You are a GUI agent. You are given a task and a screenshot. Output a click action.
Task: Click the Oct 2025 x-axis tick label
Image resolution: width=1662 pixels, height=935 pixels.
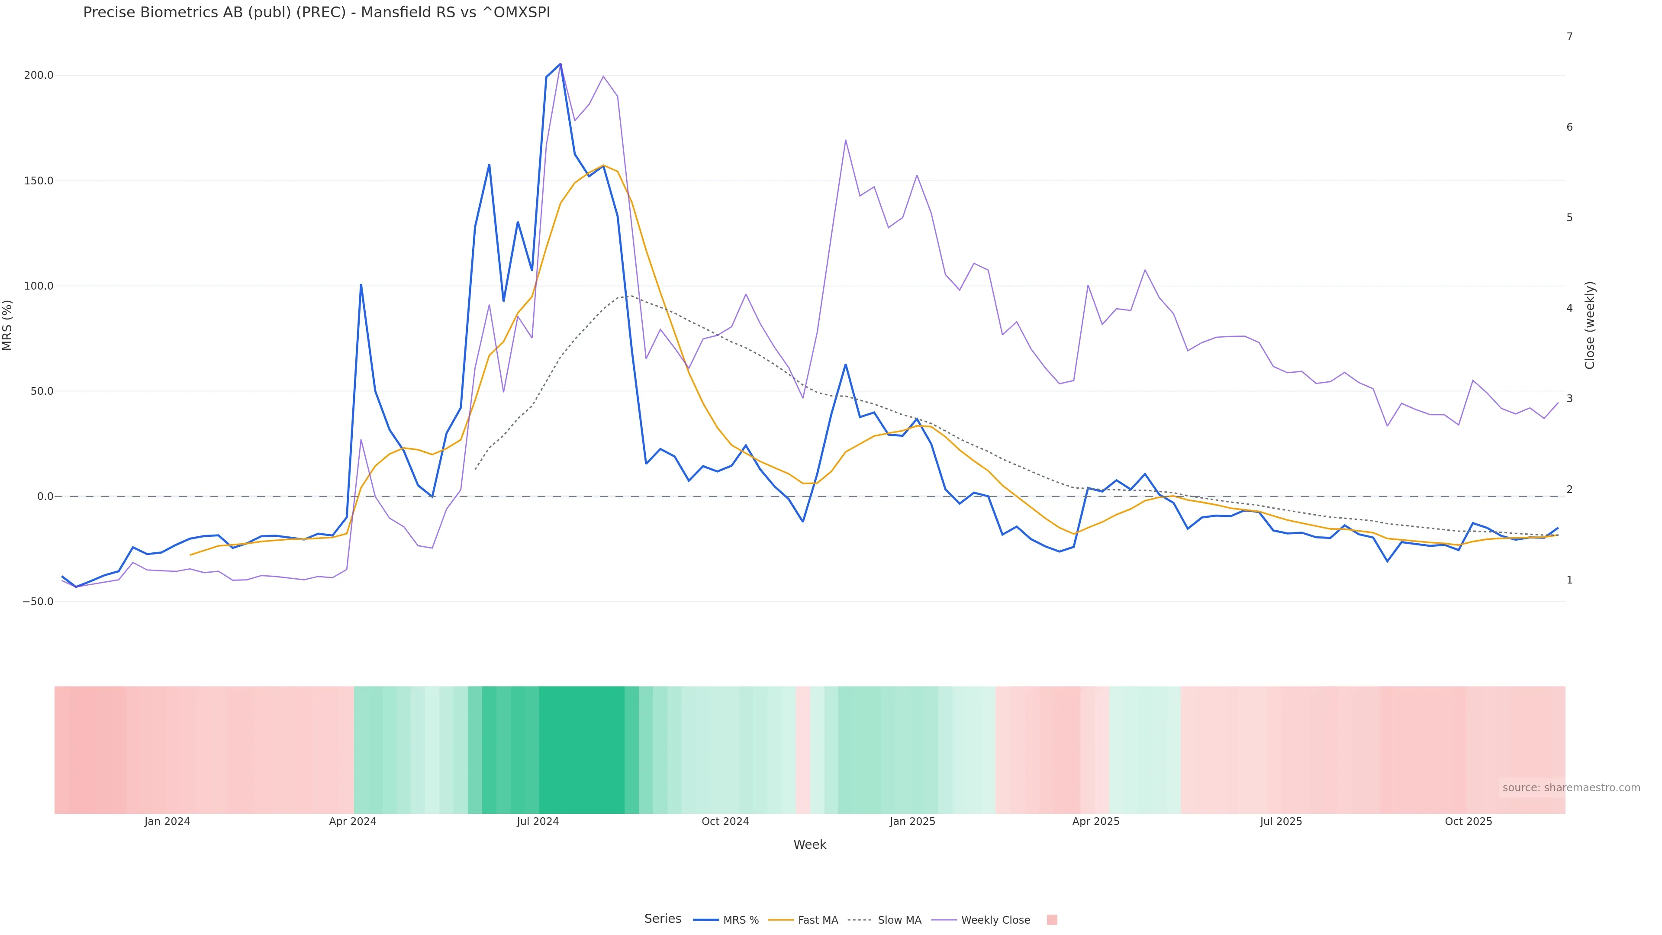1468,822
